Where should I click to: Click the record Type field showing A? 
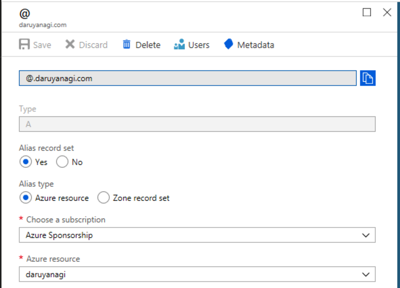click(x=197, y=124)
